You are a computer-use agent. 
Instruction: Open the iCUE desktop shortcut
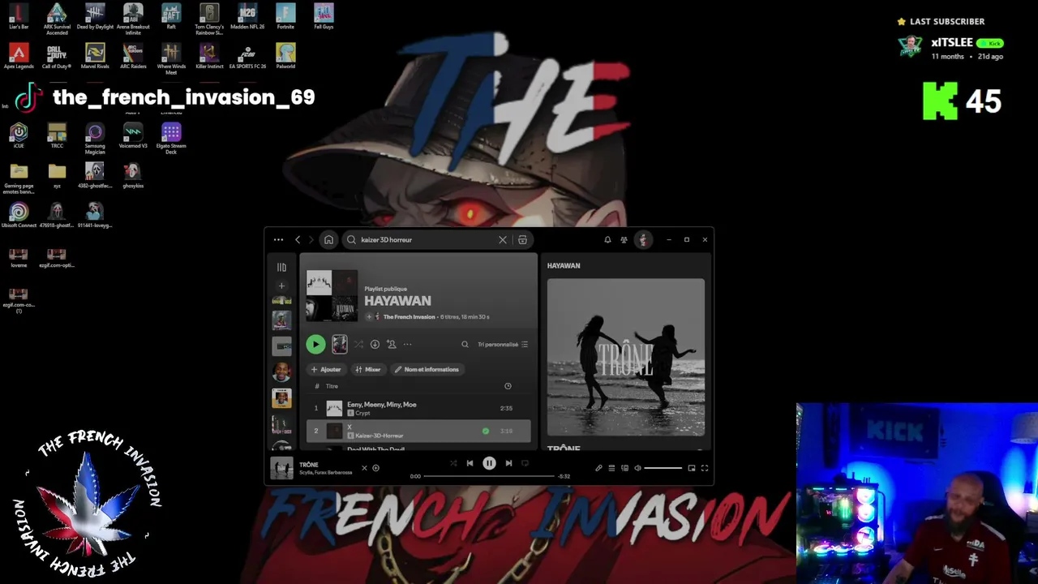(19, 135)
